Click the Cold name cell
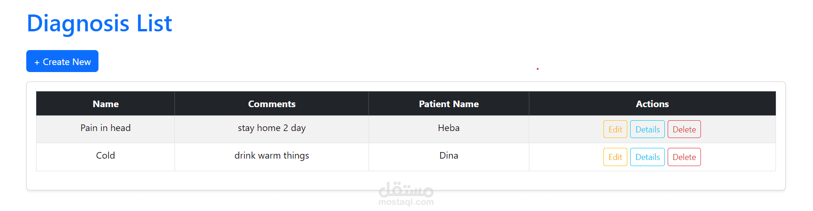 [x=105, y=156]
